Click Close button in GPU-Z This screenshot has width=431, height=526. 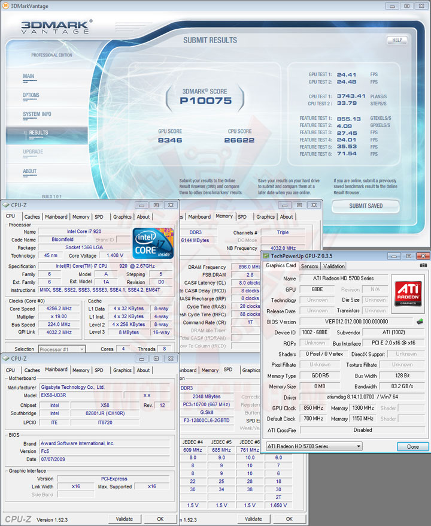pos(412,447)
